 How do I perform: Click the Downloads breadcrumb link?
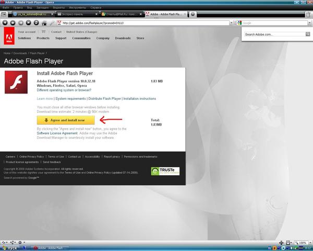(x=20, y=53)
